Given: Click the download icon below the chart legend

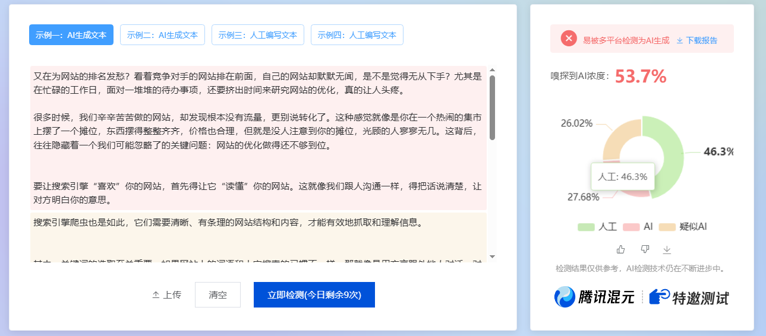Looking at the screenshot, I should (667, 249).
